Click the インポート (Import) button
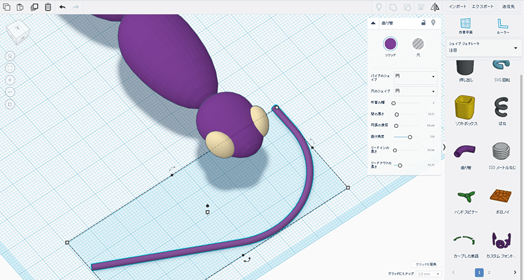This screenshot has height=280, width=524. [458, 6]
